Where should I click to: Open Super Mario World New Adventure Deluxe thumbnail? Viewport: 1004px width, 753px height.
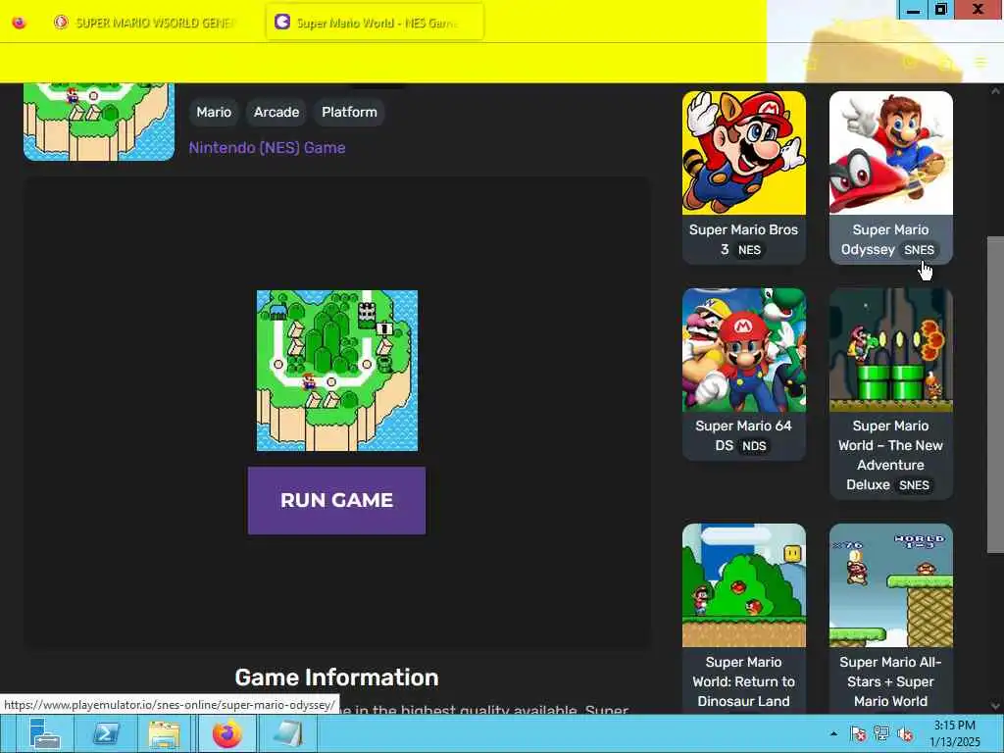click(890, 350)
